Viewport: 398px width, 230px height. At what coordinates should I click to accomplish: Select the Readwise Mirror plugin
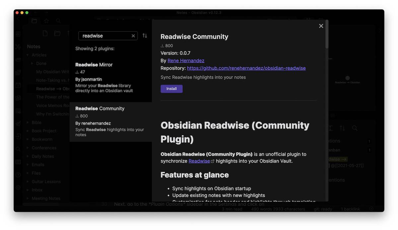[111, 77]
